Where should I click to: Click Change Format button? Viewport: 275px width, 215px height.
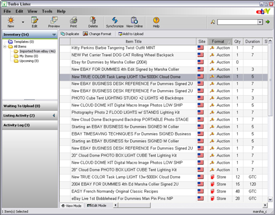coord(97,34)
